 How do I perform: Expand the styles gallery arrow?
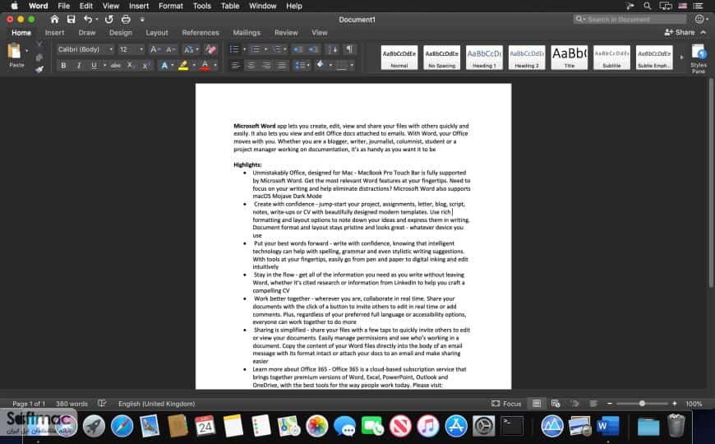681,58
